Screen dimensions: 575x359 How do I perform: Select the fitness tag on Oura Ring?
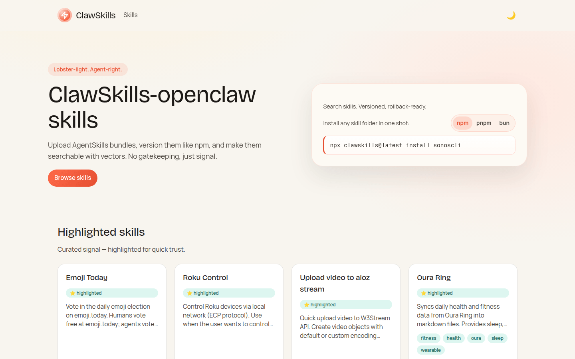(x=428, y=338)
